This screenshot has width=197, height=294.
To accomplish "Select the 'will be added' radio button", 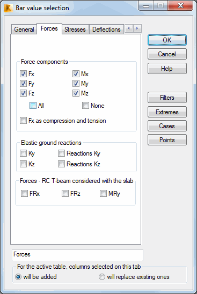I will [x=18, y=277].
